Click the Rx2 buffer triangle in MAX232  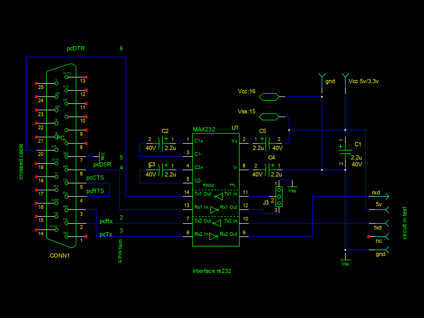(214, 236)
